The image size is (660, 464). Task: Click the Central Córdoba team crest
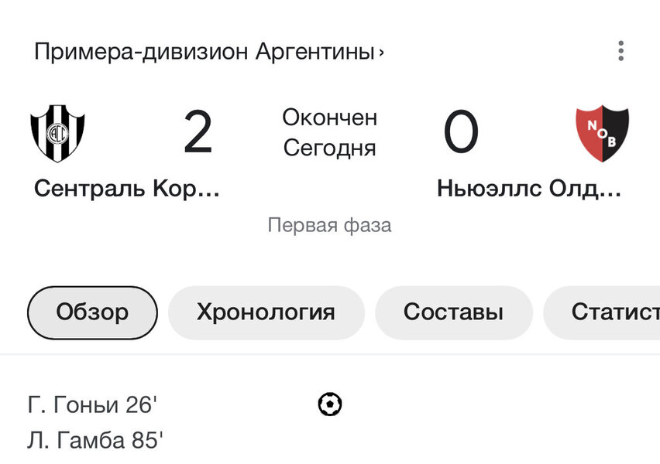click(x=57, y=133)
